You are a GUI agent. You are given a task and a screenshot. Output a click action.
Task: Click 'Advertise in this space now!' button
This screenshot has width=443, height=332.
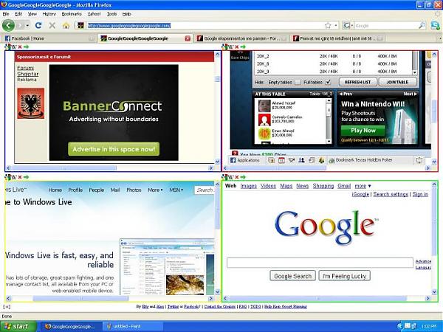(x=114, y=149)
